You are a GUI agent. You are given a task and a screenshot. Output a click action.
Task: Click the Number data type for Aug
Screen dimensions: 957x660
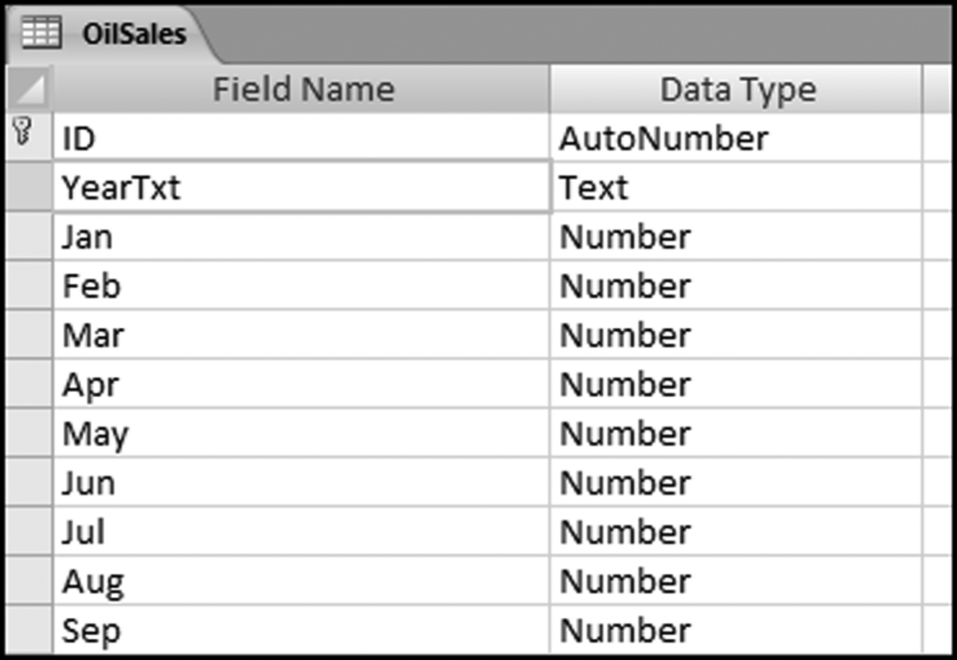[736, 581]
